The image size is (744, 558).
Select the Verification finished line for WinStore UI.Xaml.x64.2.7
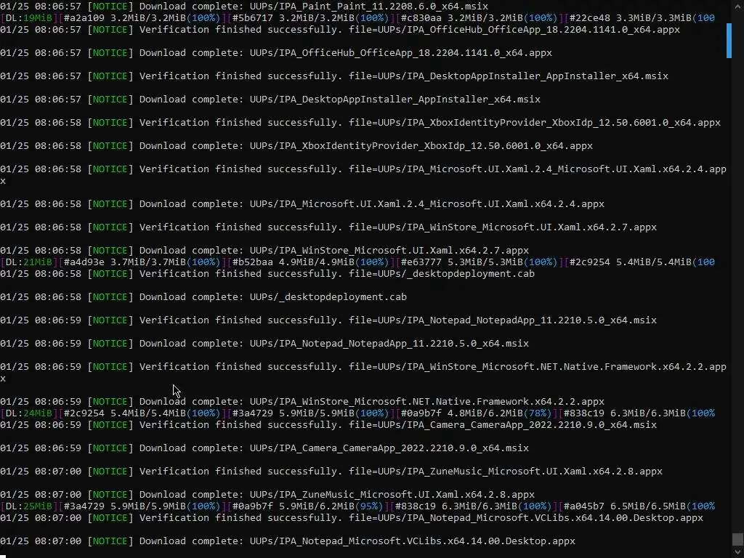click(x=328, y=227)
